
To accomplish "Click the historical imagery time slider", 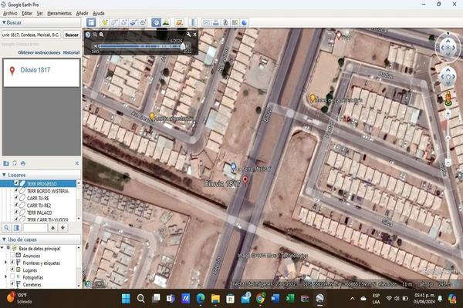I will pos(139,46).
